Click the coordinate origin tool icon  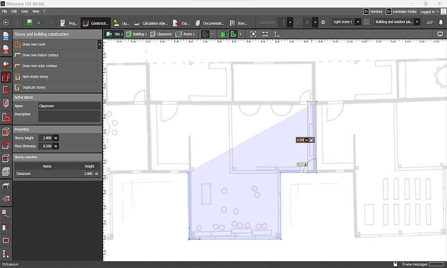tap(277, 34)
